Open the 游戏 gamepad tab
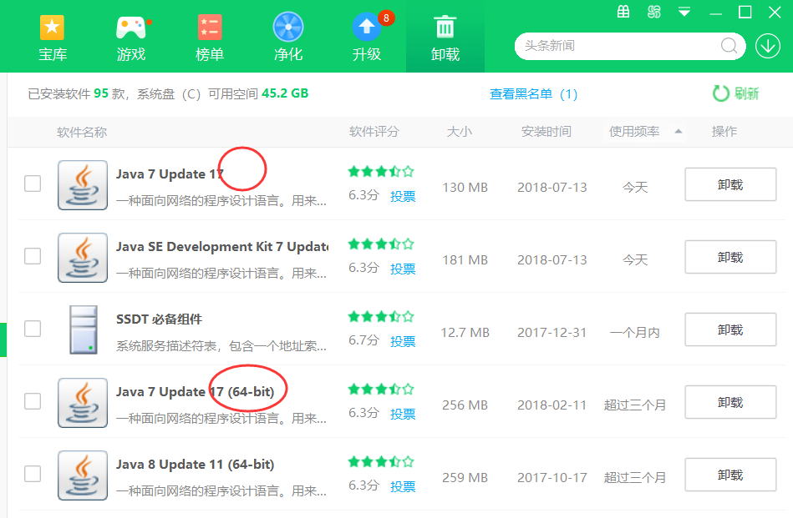 (x=131, y=38)
